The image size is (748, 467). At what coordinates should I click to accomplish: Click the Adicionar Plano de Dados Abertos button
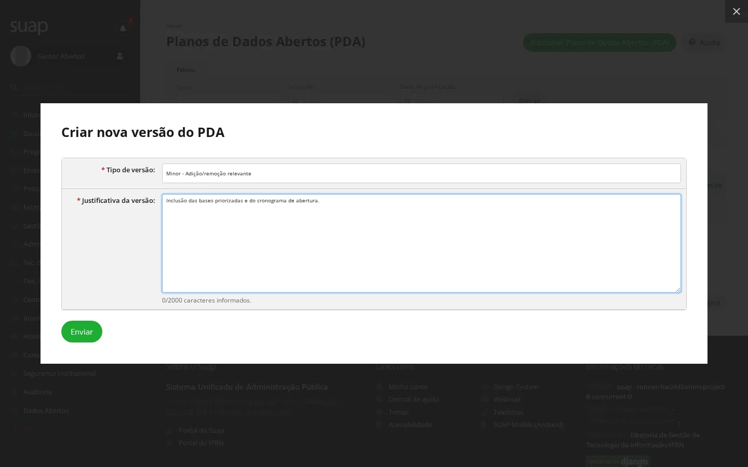tap(599, 43)
